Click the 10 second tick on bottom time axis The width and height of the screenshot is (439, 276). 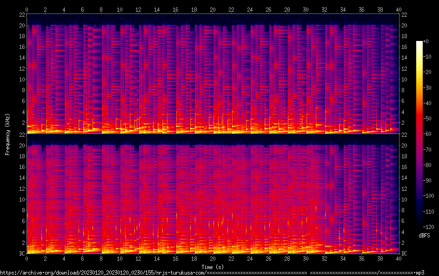pos(120,258)
